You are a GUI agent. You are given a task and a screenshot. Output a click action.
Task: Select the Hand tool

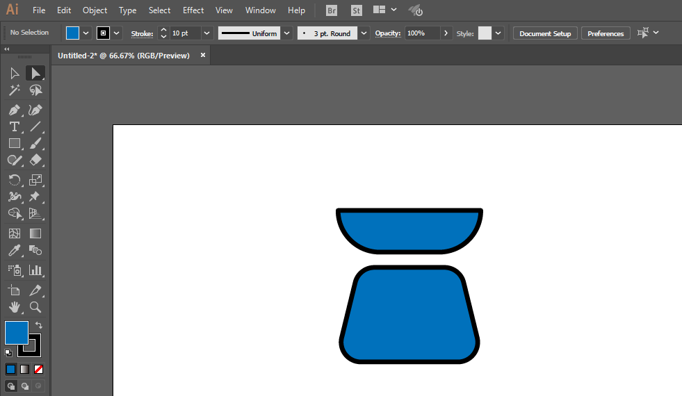coord(15,307)
